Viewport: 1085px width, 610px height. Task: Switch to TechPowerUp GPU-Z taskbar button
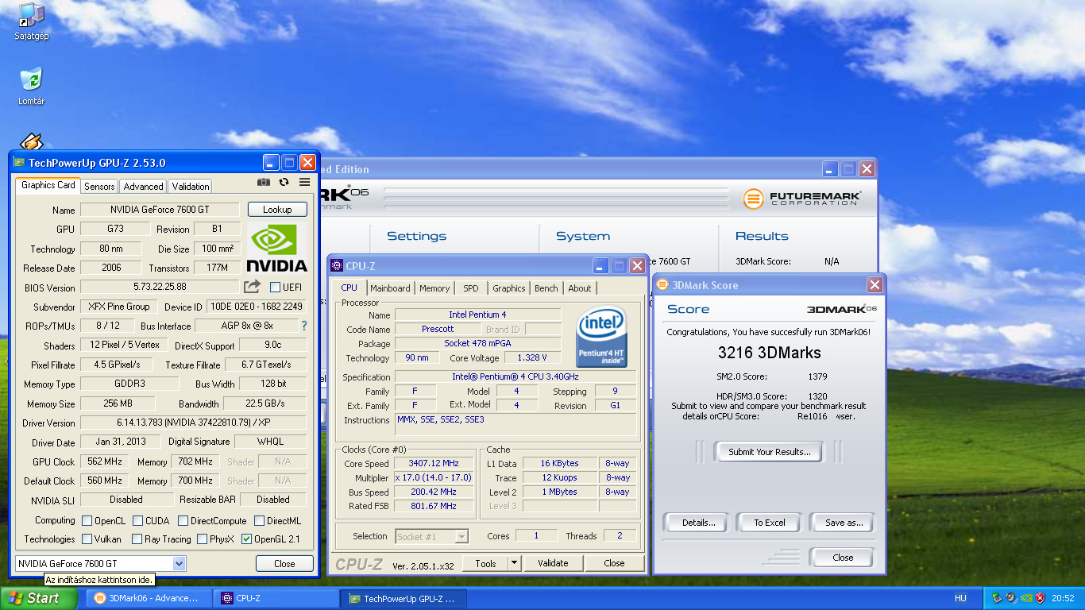(x=405, y=598)
